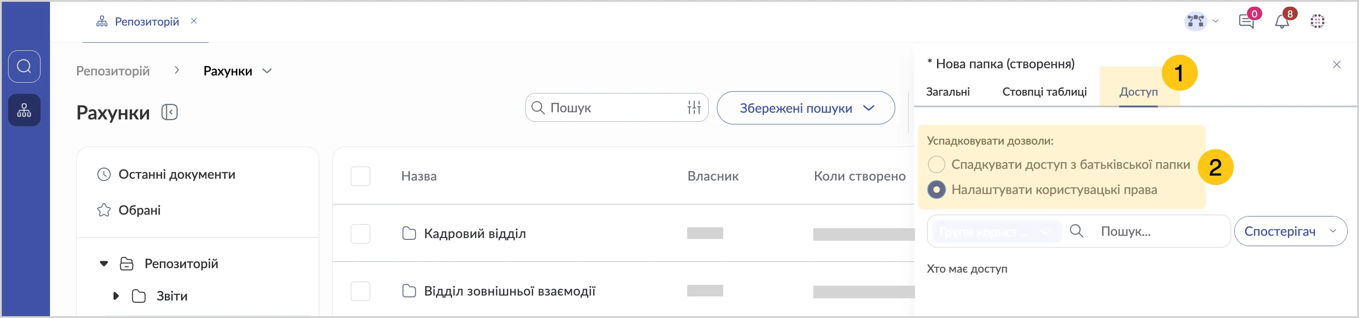The height and width of the screenshot is (318, 1359).
Task: Go to Репозиторій in breadcrumb
Action: pos(113,71)
